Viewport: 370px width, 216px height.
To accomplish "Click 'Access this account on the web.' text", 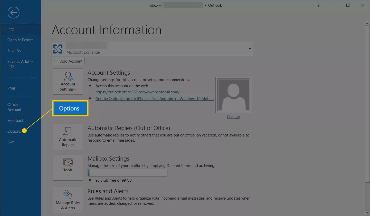I will pyautogui.click(x=122, y=86).
